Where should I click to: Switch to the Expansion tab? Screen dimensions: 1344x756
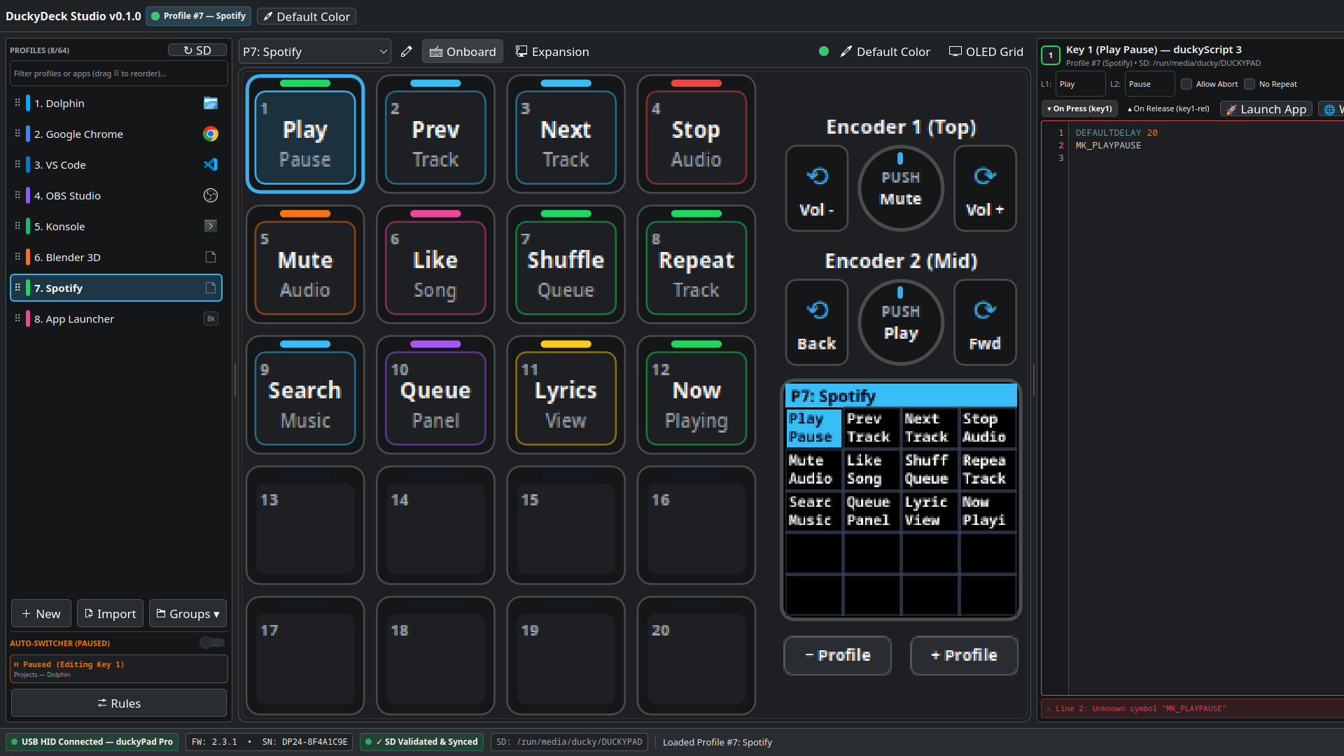pos(552,52)
